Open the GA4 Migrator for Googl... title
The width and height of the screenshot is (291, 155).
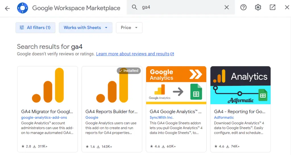[47, 112]
